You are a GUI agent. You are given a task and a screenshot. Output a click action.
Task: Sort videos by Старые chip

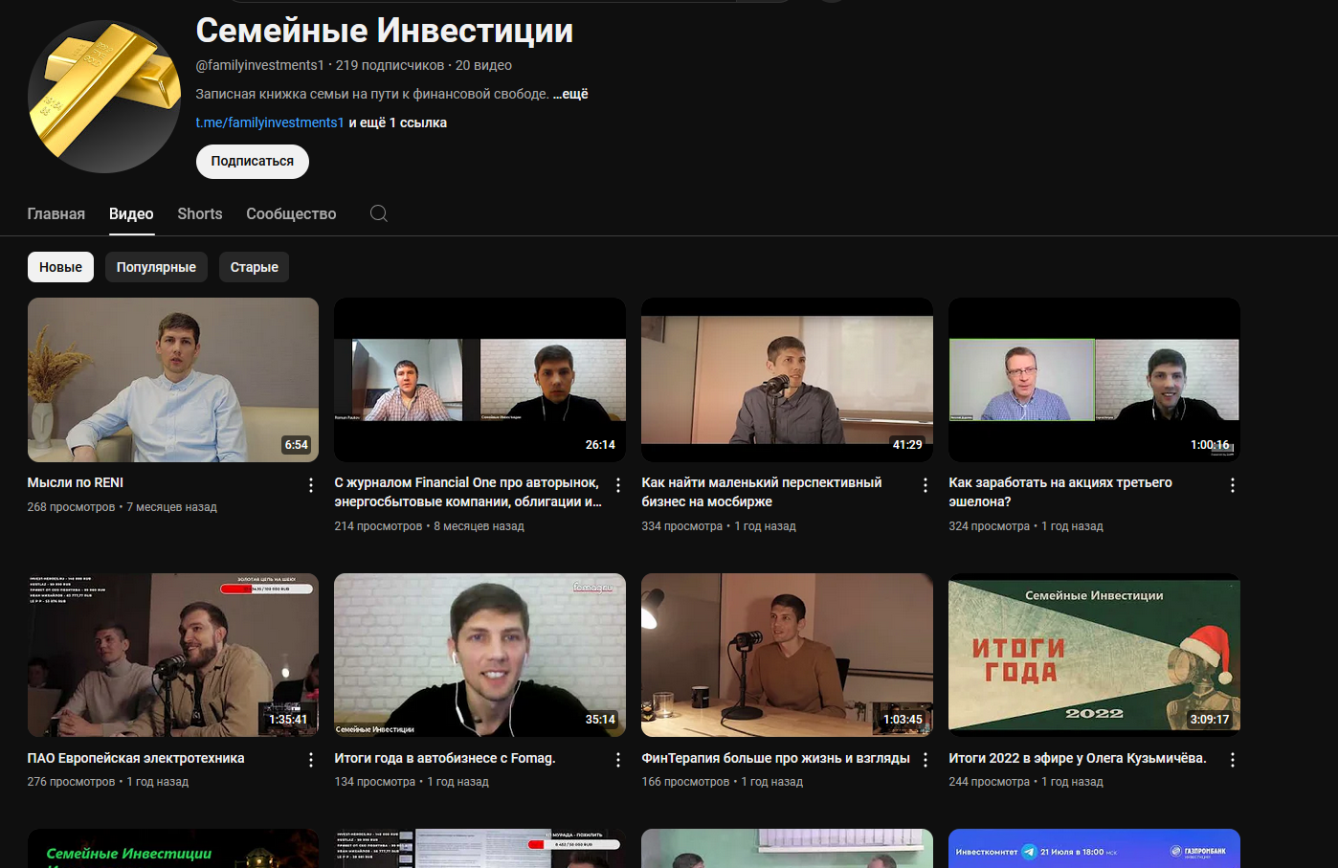point(254,267)
